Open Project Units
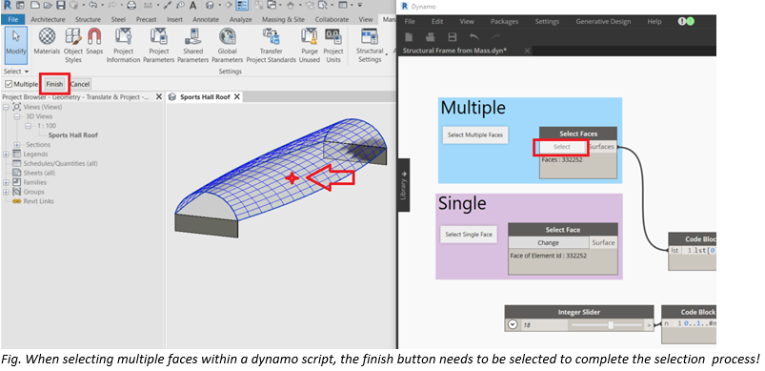This screenshot has height=371, width=765. tap(333, 45)
